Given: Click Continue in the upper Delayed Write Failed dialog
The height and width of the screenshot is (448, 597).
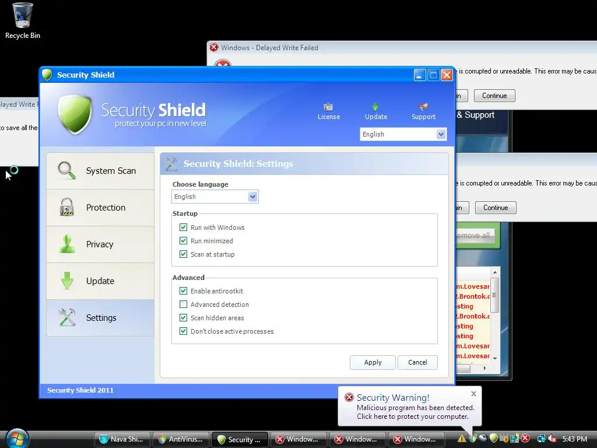Looking at the screenshot, I should point(494,96).
